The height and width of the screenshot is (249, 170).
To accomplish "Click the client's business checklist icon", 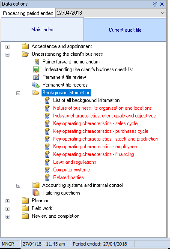I will 36,69.
